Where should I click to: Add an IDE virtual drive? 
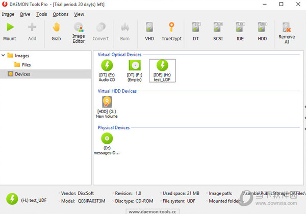point(240,32)
